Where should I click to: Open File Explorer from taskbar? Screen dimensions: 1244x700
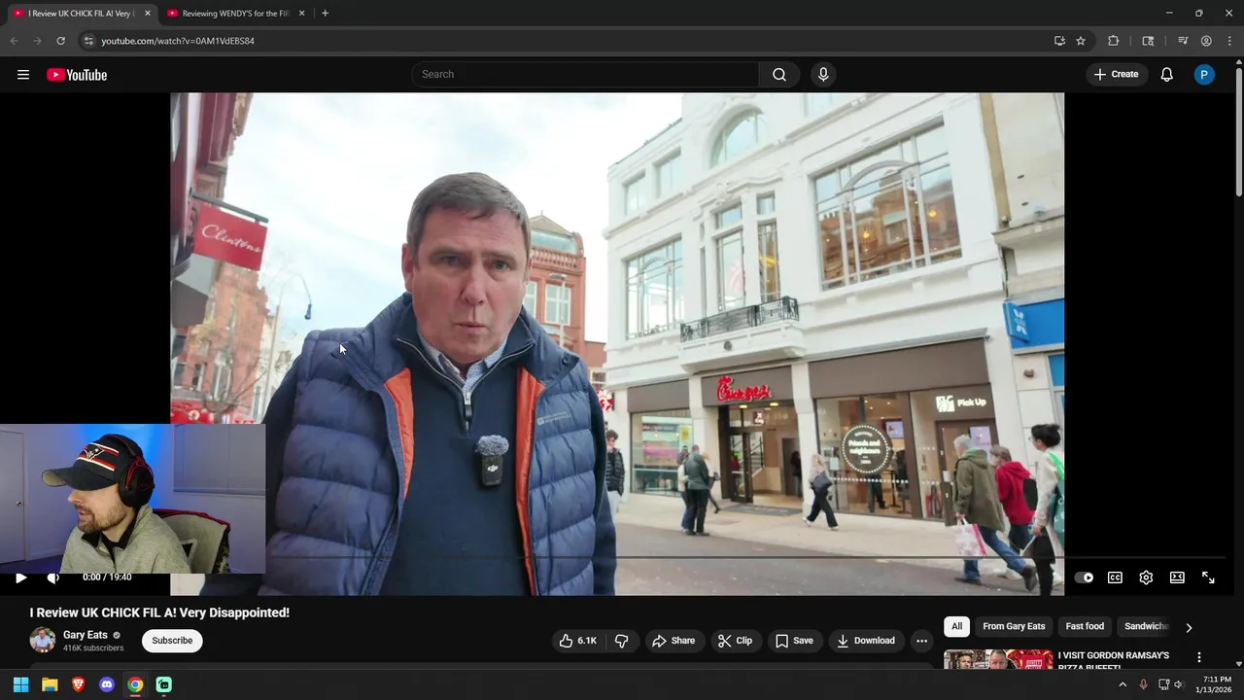point(50,684)
